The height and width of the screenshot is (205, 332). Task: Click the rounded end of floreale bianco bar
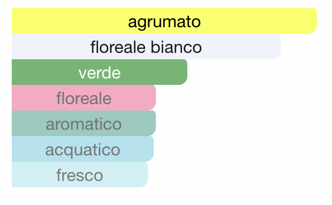coord(276,46)
